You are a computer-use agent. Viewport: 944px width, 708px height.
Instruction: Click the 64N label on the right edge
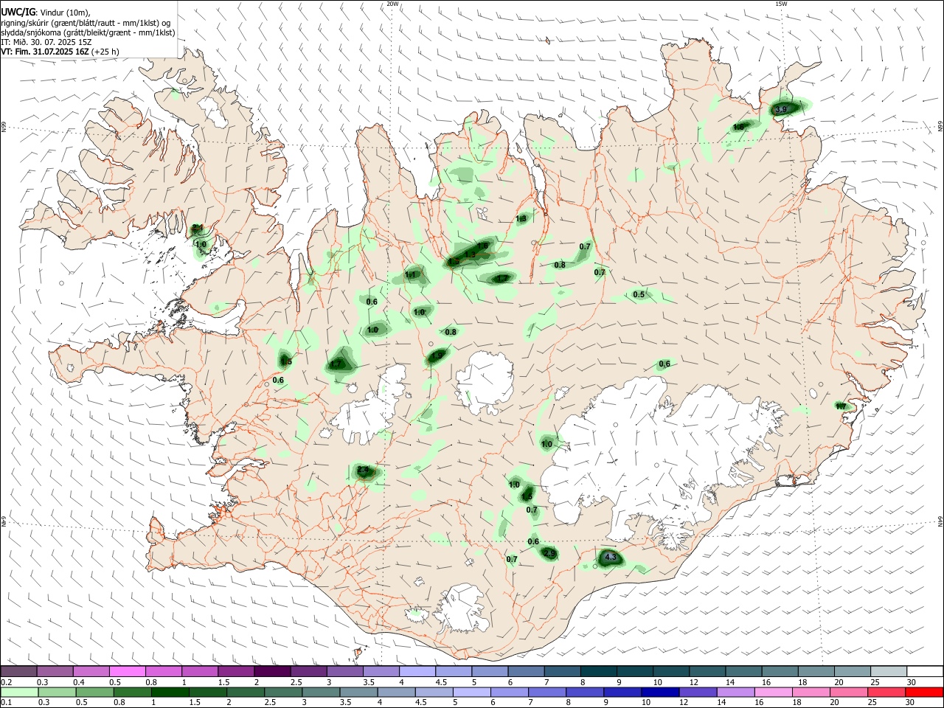pyautogui.click(x=940, y=521)
